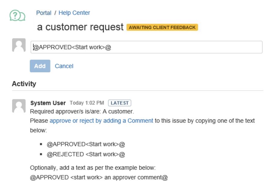Viewport: 264px width, 182px height.
Task: Open 'approve or reject by adding a Comment' link
Action: pos(101,121)
